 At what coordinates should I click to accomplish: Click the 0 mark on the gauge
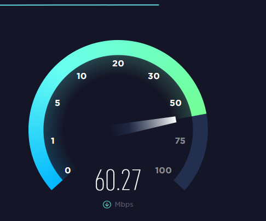tap(68, 171)
